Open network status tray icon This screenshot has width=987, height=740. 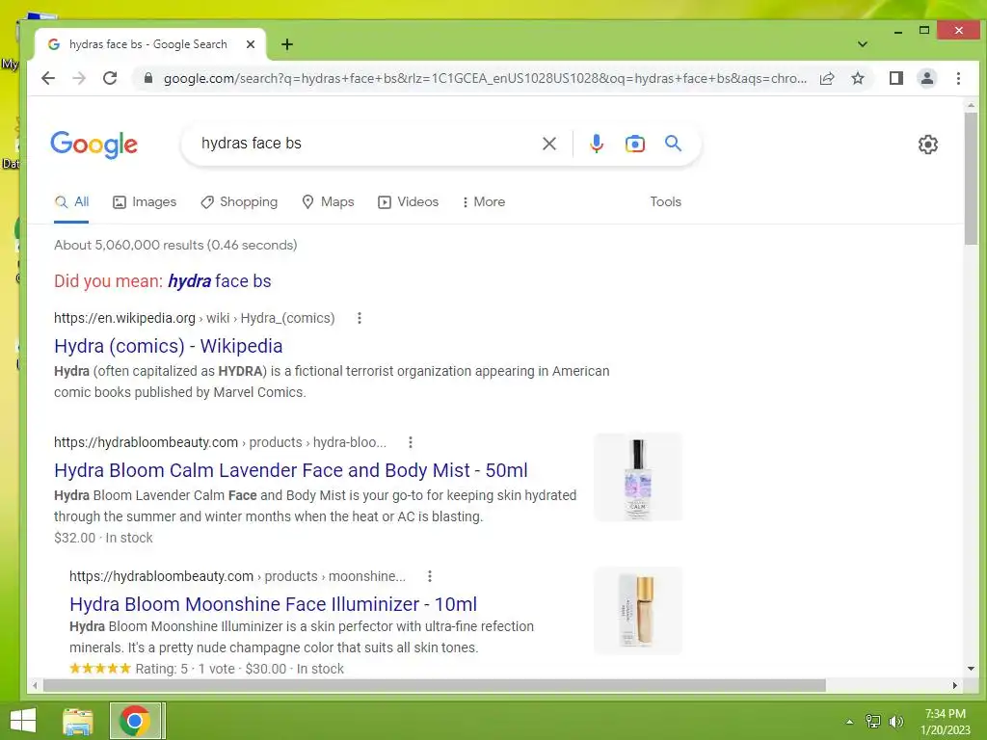coord(873,722)
